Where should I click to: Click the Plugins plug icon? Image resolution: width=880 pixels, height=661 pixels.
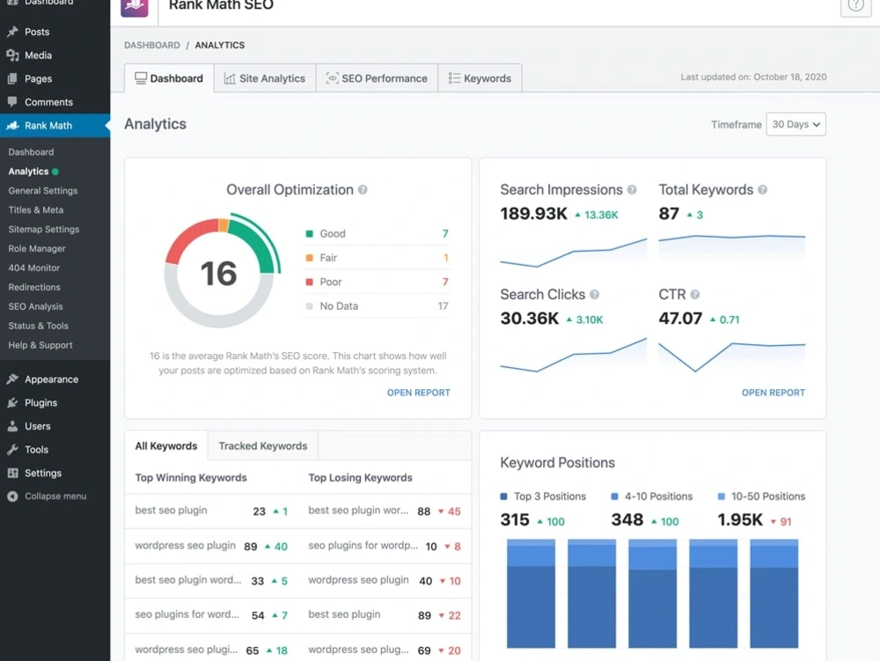pos(12,403)
